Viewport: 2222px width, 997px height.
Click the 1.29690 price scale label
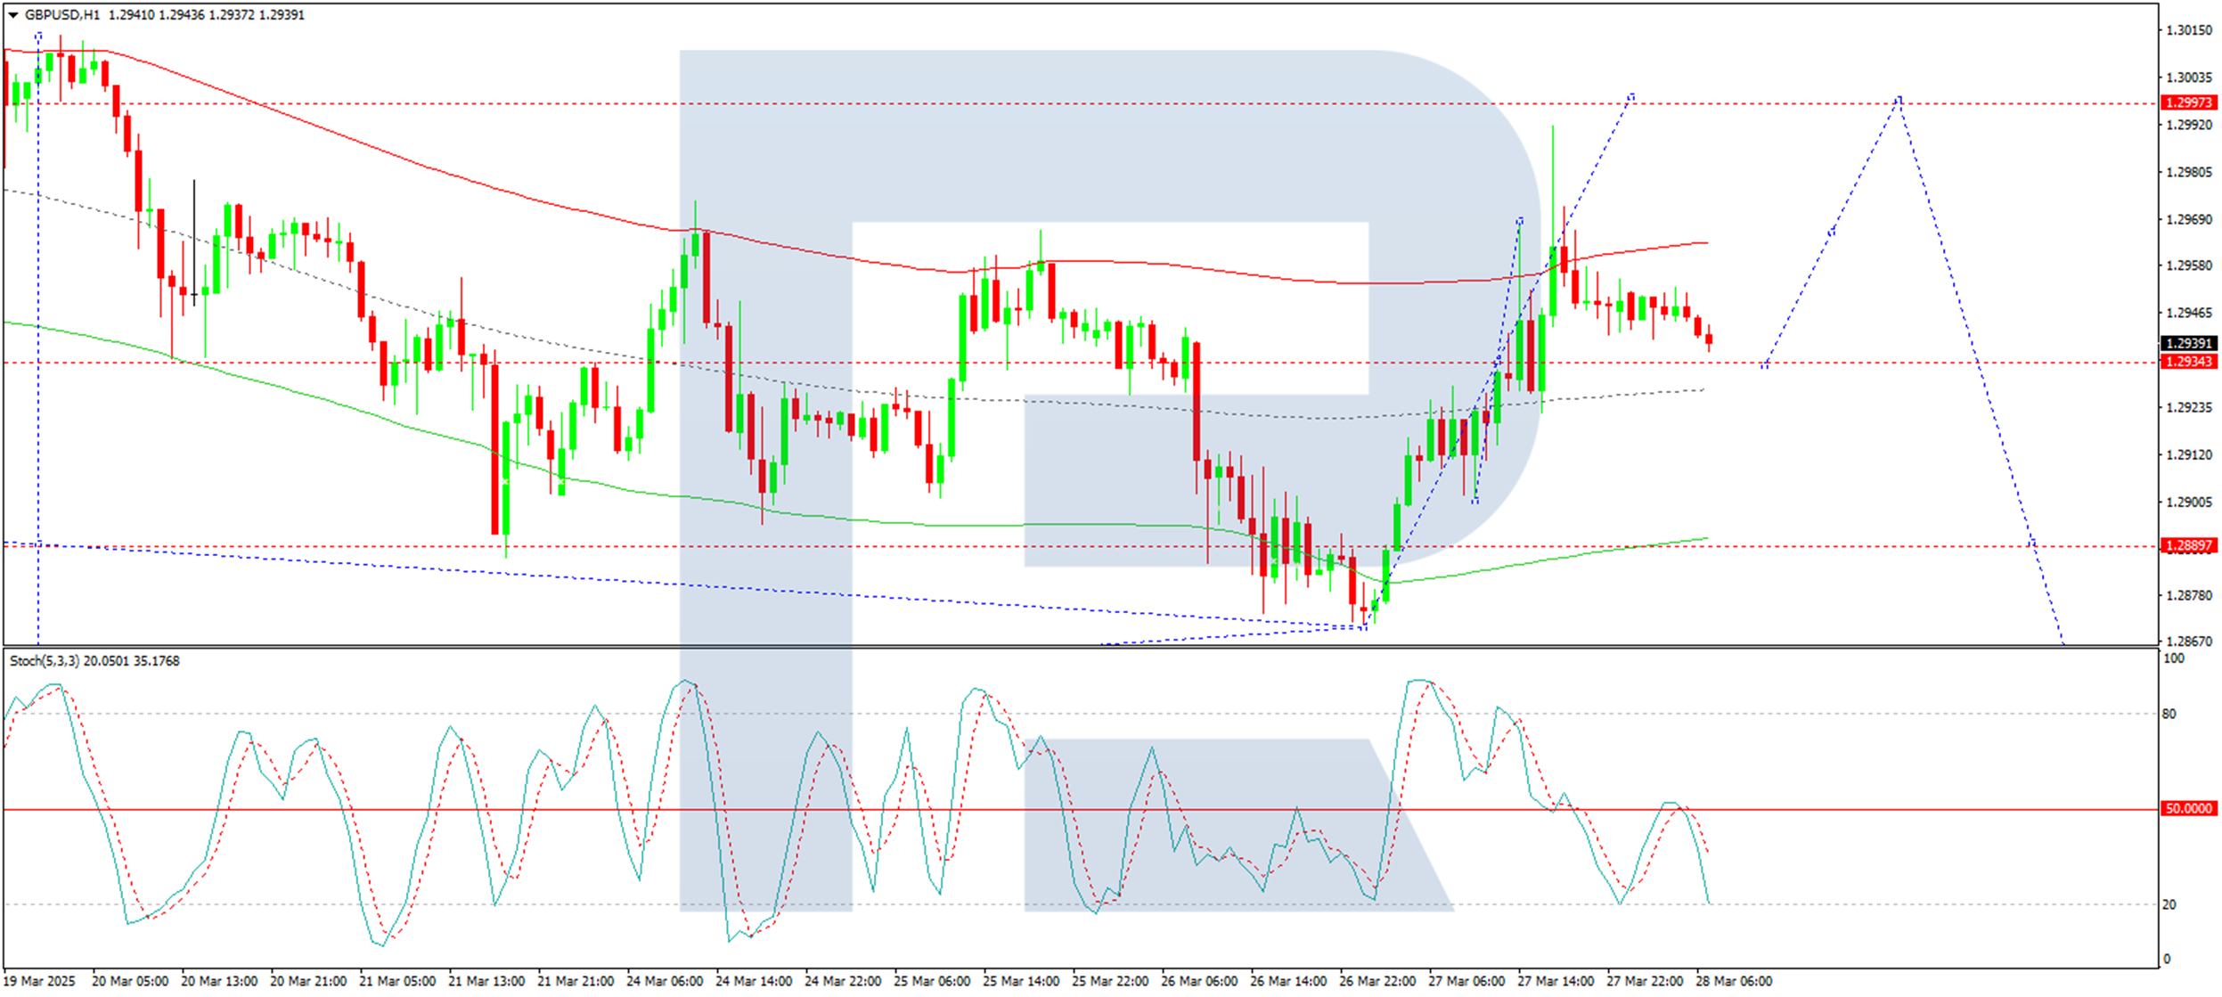2189,219
